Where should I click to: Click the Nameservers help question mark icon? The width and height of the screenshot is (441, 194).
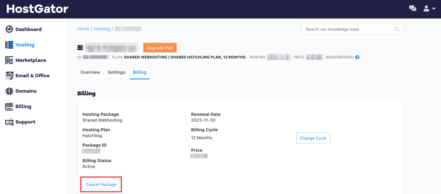click(x=357, y=57)
